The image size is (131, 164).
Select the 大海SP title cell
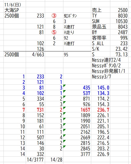15,10
